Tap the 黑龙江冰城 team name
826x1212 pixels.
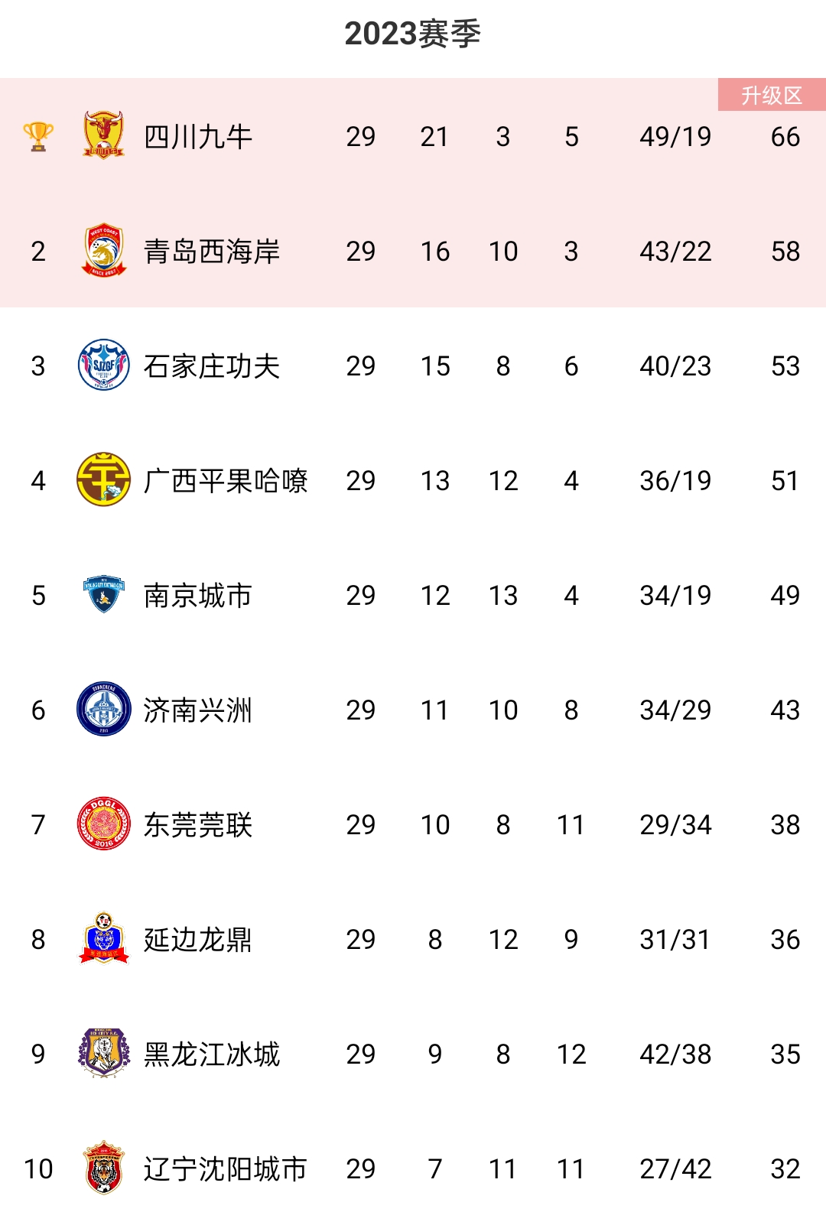coord(212,1054)
